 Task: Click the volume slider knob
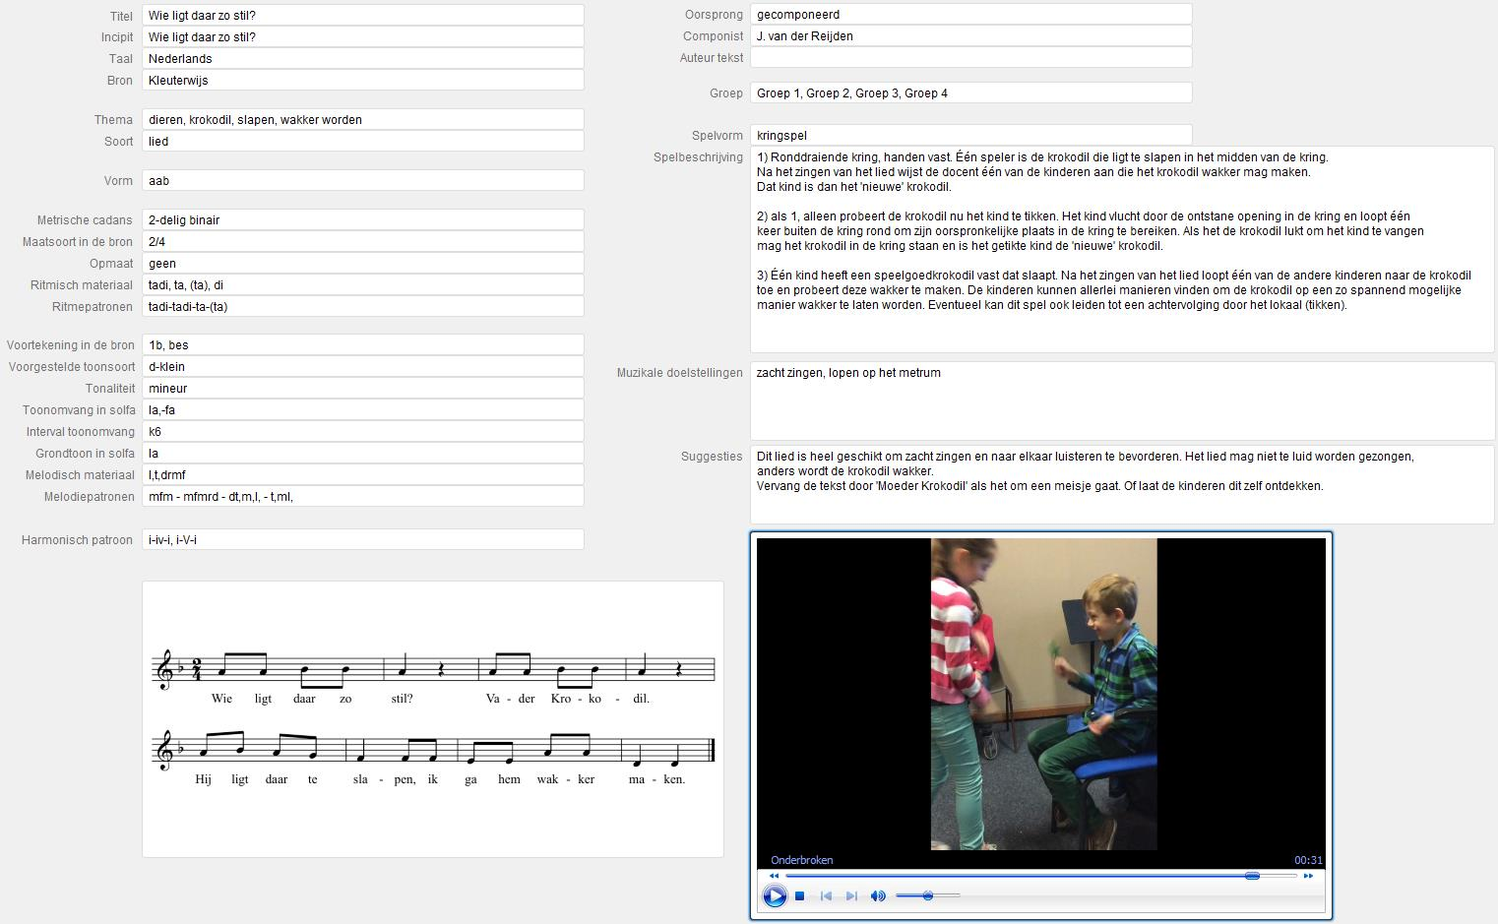click(928, 895)
